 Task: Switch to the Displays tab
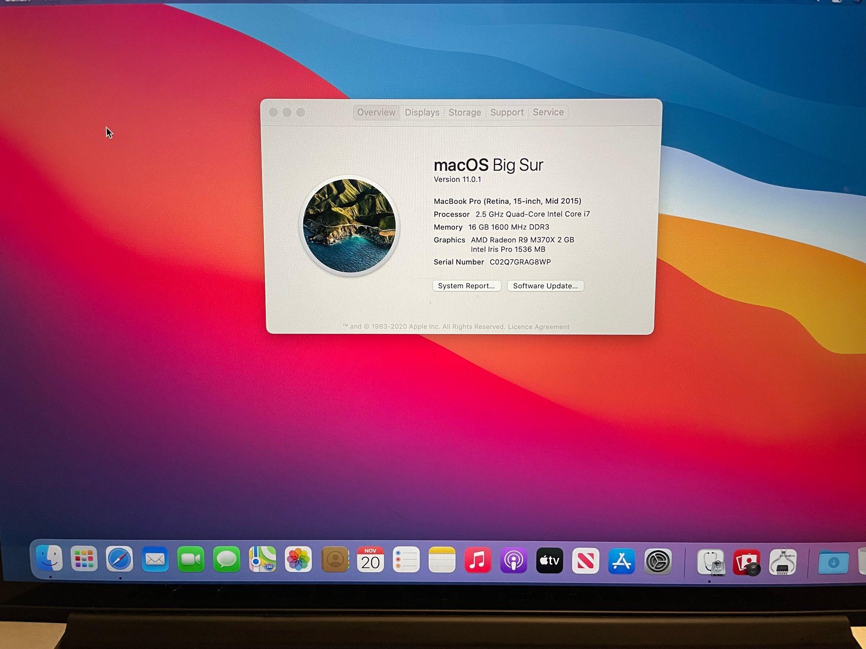click(x=422, y=112)
